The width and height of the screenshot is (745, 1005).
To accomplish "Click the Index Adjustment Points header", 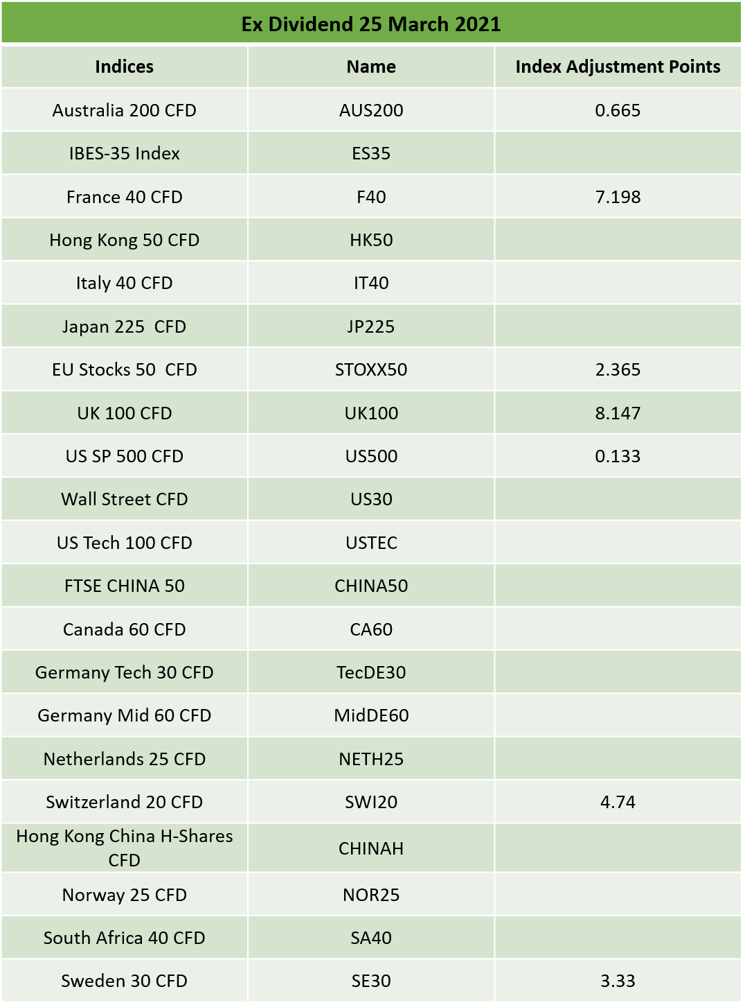I will (618, 67).
